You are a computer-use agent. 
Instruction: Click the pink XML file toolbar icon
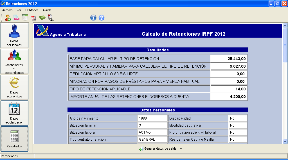pos(17,18)
